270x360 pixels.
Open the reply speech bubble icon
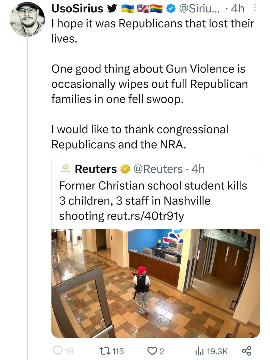pos(58,351)
